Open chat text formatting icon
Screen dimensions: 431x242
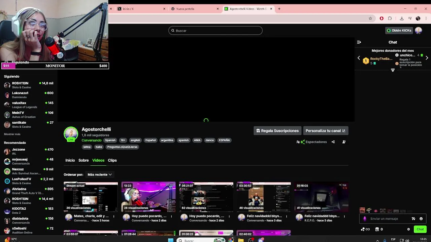point(413,219)
